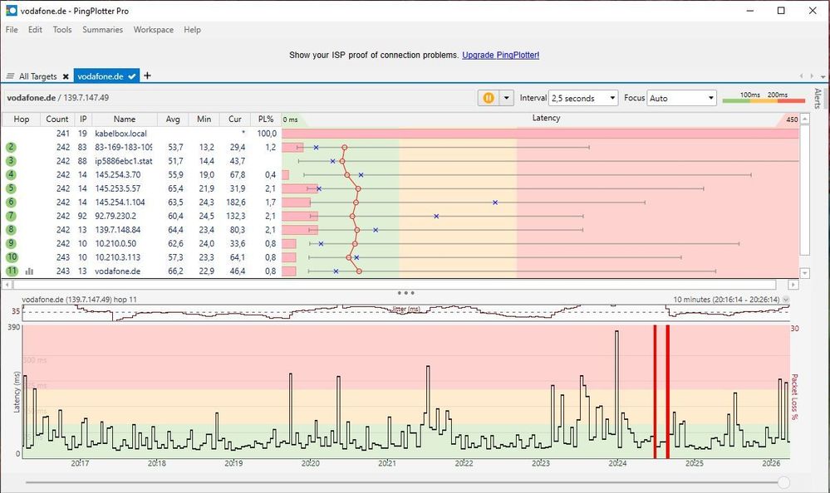Click the latency color scale legend
The width and height of the screenshot is (830, 493).
(764, 97)
